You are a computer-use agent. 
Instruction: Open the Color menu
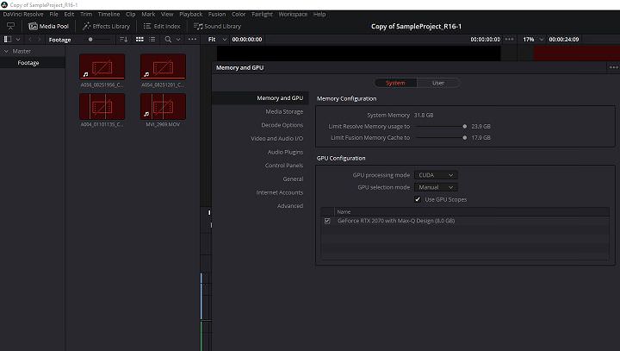pyautogui.click(x=239, y=15)
